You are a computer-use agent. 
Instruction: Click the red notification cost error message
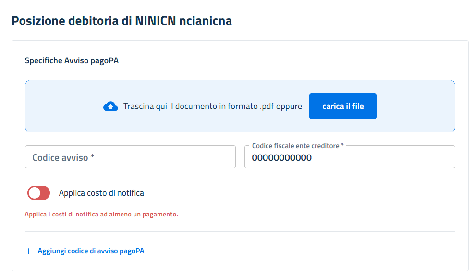tap(101, 214)
